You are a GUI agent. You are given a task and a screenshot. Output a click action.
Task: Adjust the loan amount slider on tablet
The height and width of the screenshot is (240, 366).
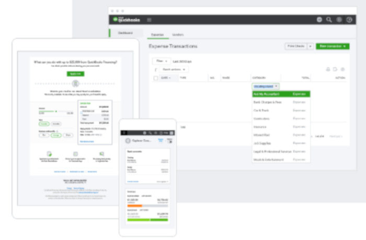(x=56, y=111)
